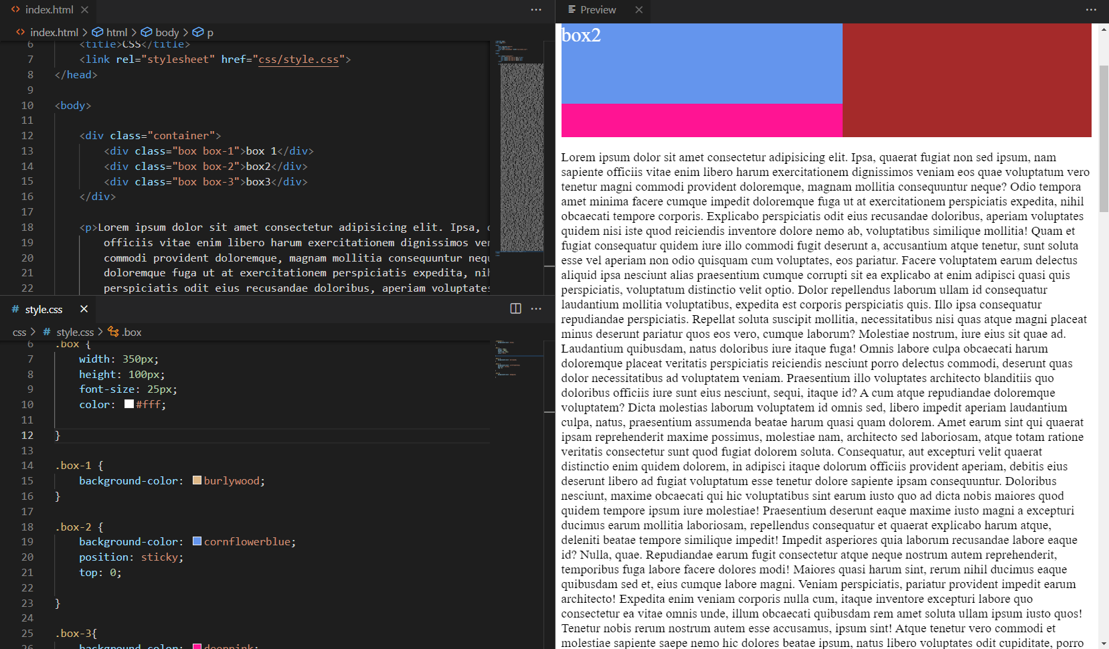This screenshot has width=1109, height=649.
Task: Switch to the style.css tab
Action: click(x=44, y=309)
